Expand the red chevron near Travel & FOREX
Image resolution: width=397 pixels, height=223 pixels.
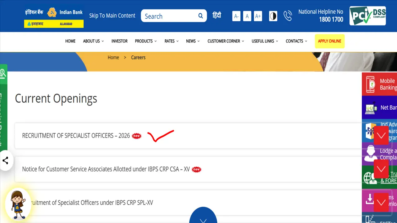point(381,169)
